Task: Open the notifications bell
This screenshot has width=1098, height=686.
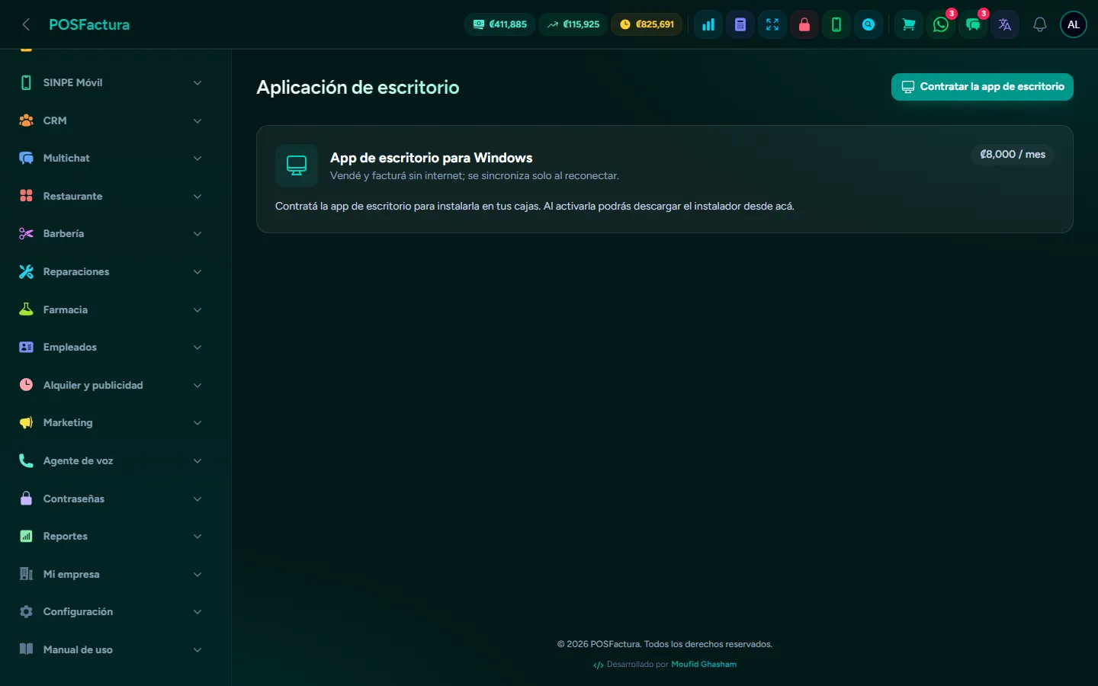Action: [1040, 24]
